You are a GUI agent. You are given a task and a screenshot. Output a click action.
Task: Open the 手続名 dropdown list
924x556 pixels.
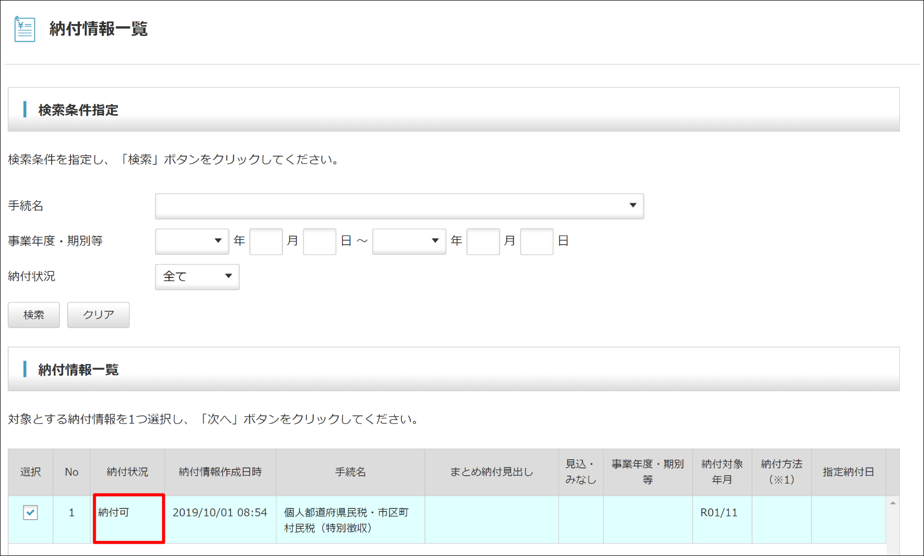[399, 206]
